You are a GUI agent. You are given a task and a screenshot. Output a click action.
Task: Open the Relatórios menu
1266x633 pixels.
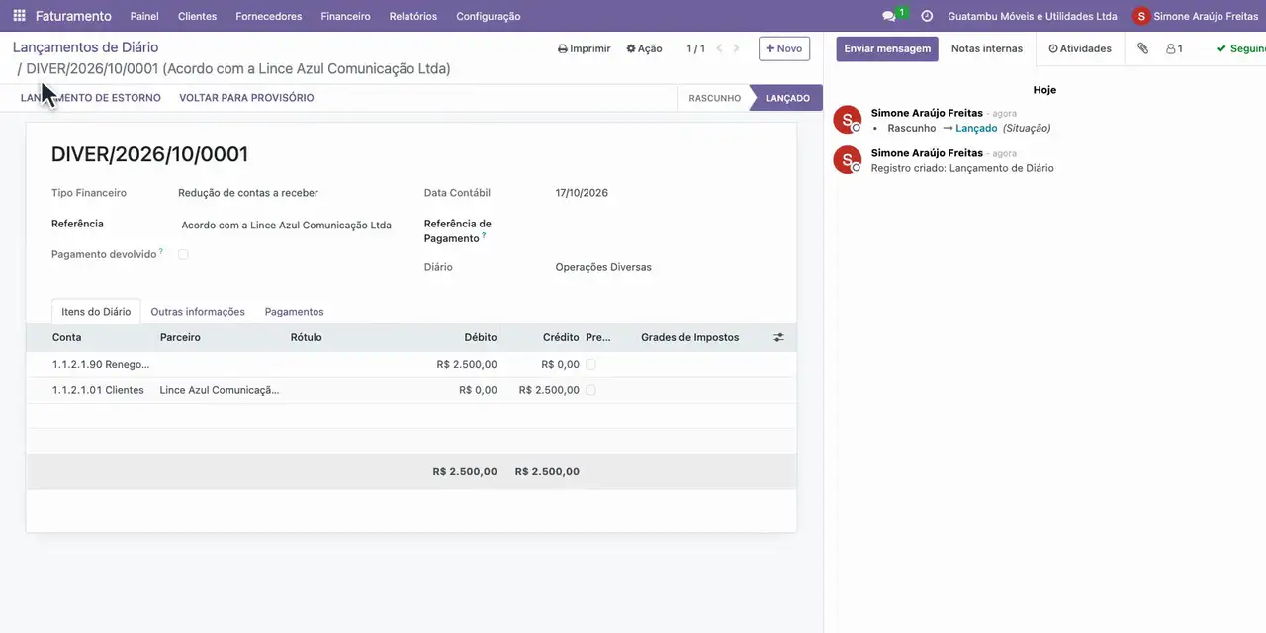(413, 16)
